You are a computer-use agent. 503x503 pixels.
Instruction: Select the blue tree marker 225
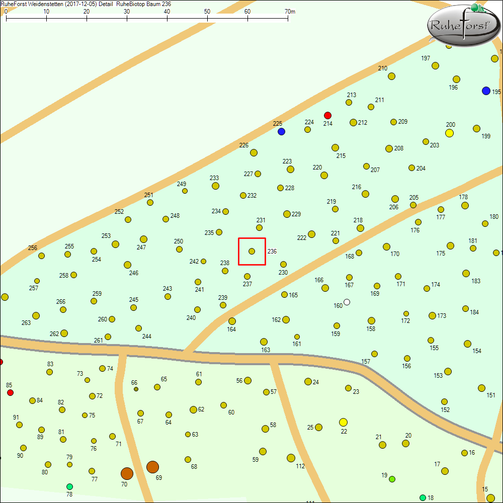[x=281, y=131]
